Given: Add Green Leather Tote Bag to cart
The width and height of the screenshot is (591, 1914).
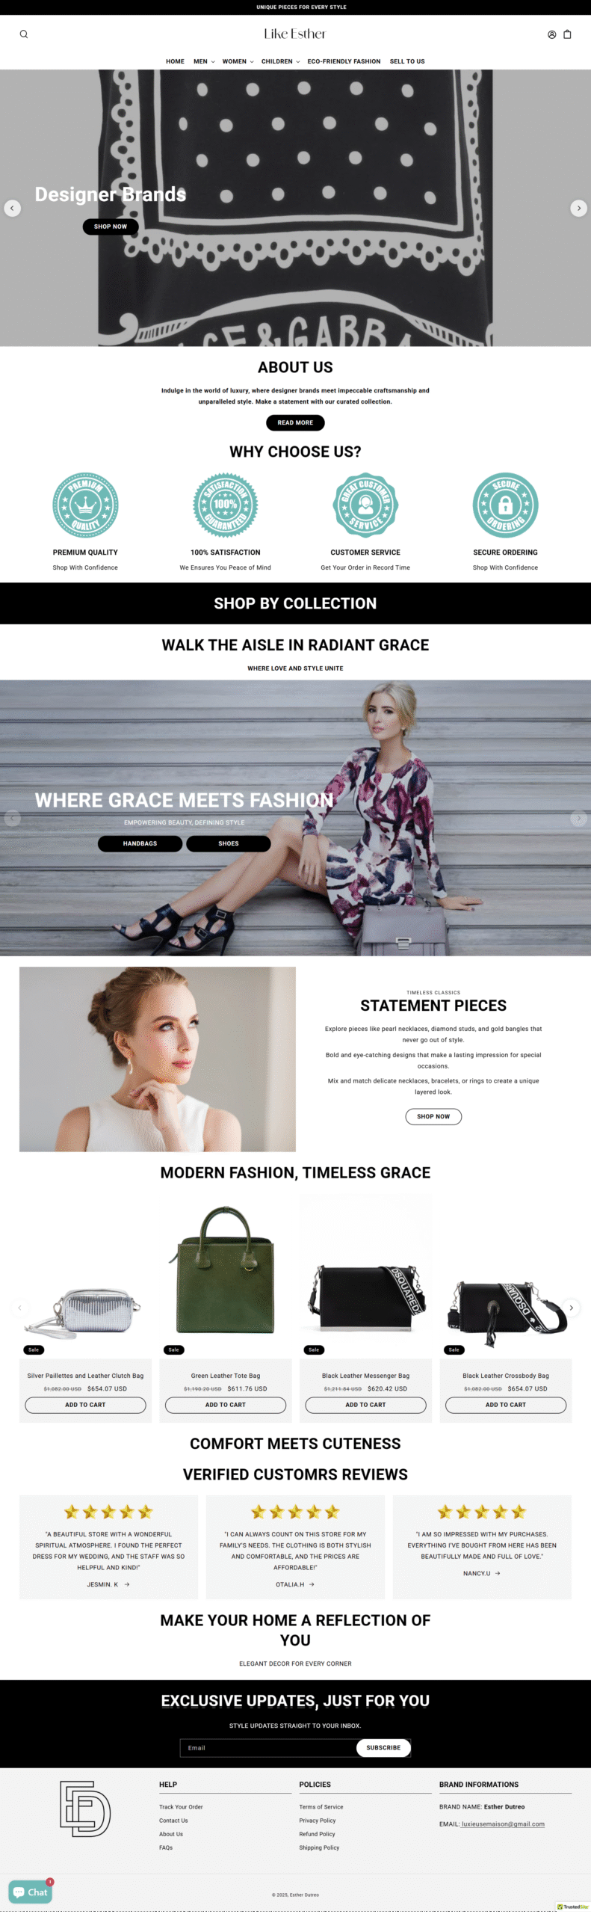Looking at the screenshot, I should 226,1405.
